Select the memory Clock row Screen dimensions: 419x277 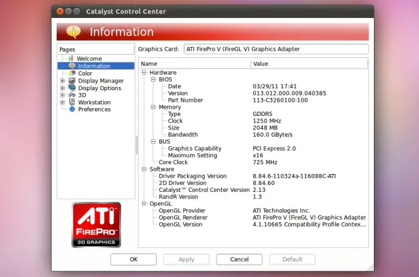[253, 120]
